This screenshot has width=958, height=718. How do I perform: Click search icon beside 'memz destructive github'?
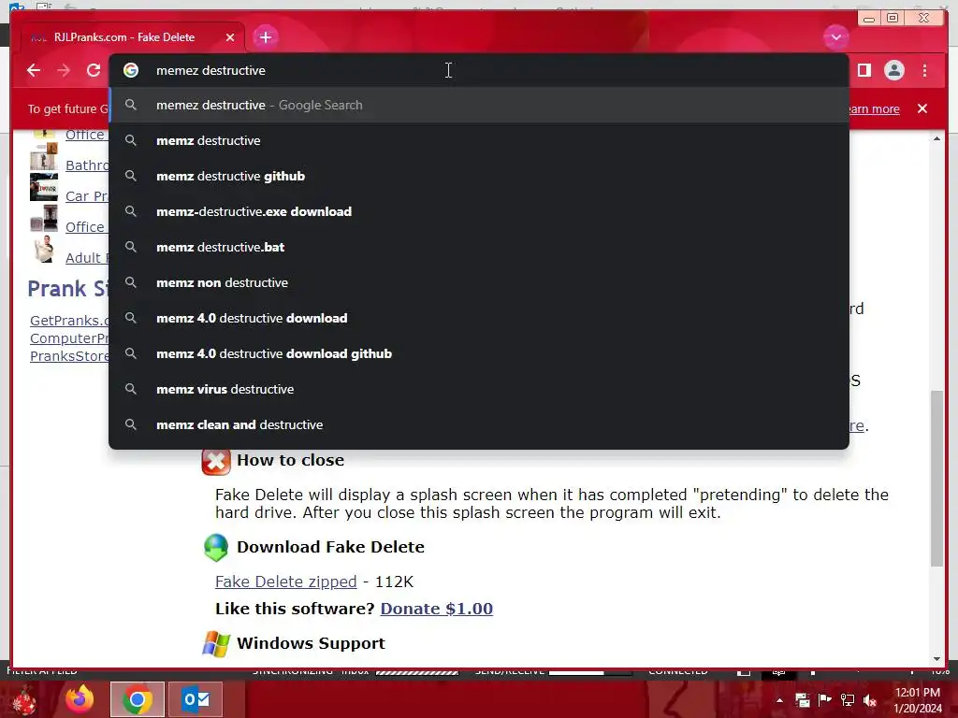point(130,176)
